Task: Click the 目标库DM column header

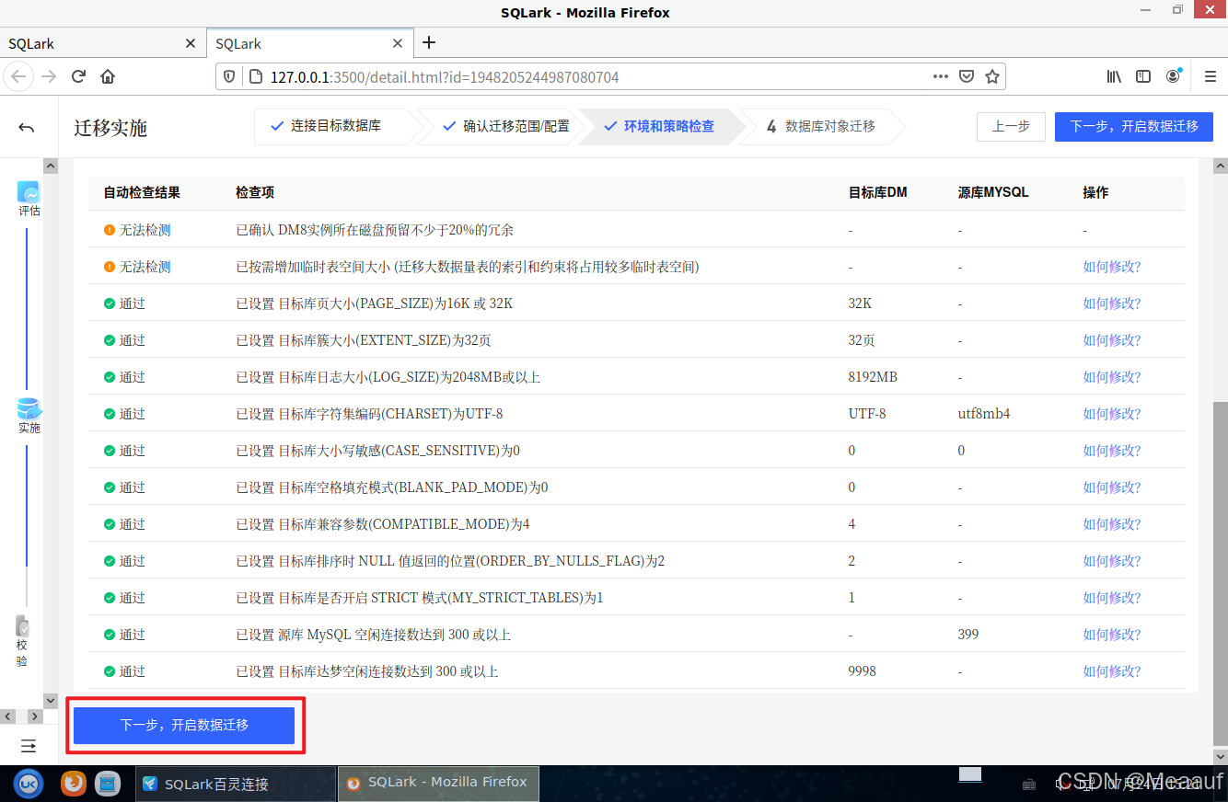Action: click(x=877, y=192)
